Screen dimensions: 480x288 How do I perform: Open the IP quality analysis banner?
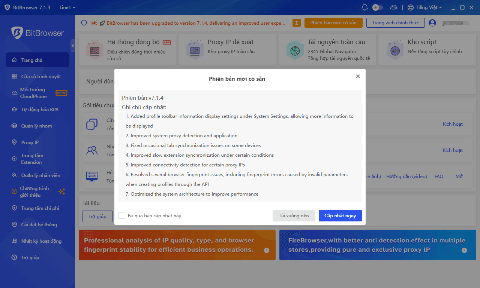tap(177, 245)
